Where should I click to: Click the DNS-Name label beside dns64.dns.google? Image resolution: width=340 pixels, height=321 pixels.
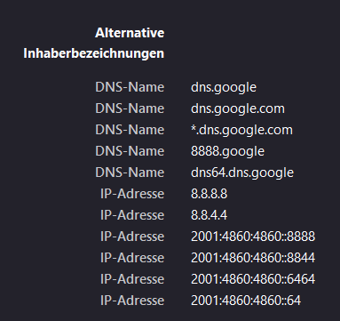pos(130,173)
